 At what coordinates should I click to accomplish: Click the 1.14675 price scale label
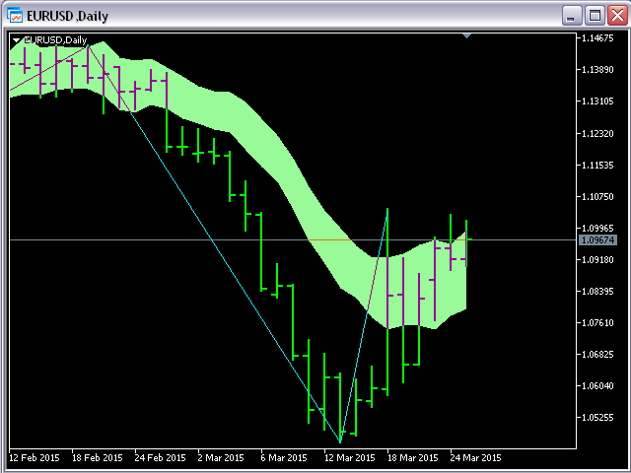coord(598,38)
